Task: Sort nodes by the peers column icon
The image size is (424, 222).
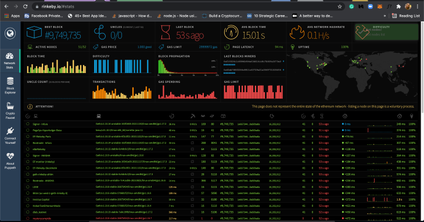Action: (x=203, y=116)
